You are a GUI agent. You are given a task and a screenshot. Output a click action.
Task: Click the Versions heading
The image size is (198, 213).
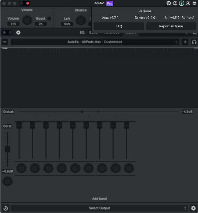[145, 11]
